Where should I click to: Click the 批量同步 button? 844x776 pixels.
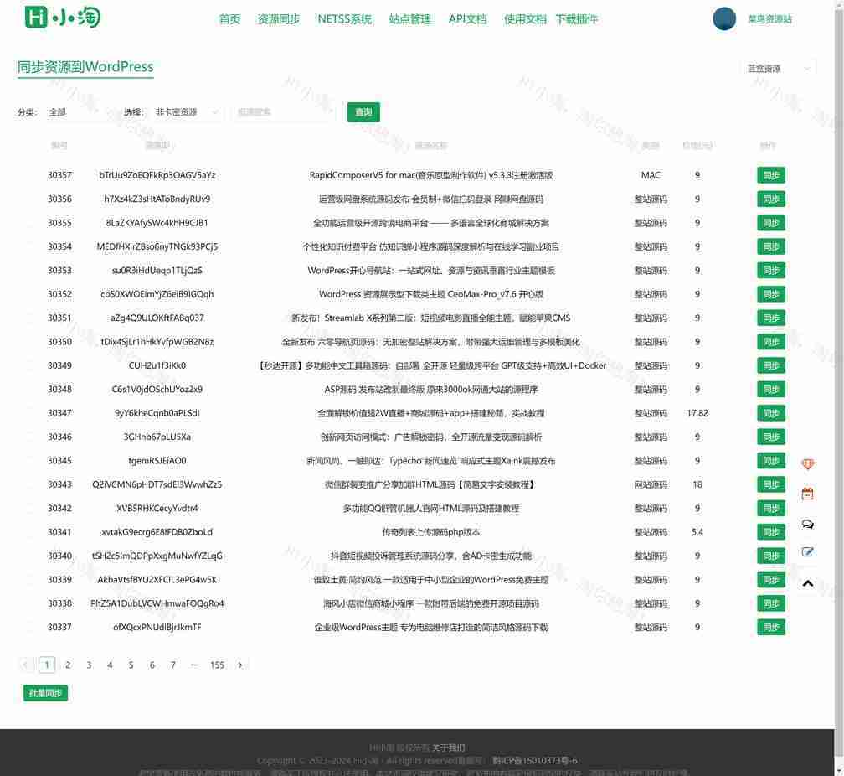[45, 693]
